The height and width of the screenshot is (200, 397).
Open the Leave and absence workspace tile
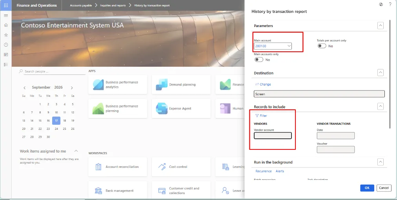click(230, 191)
